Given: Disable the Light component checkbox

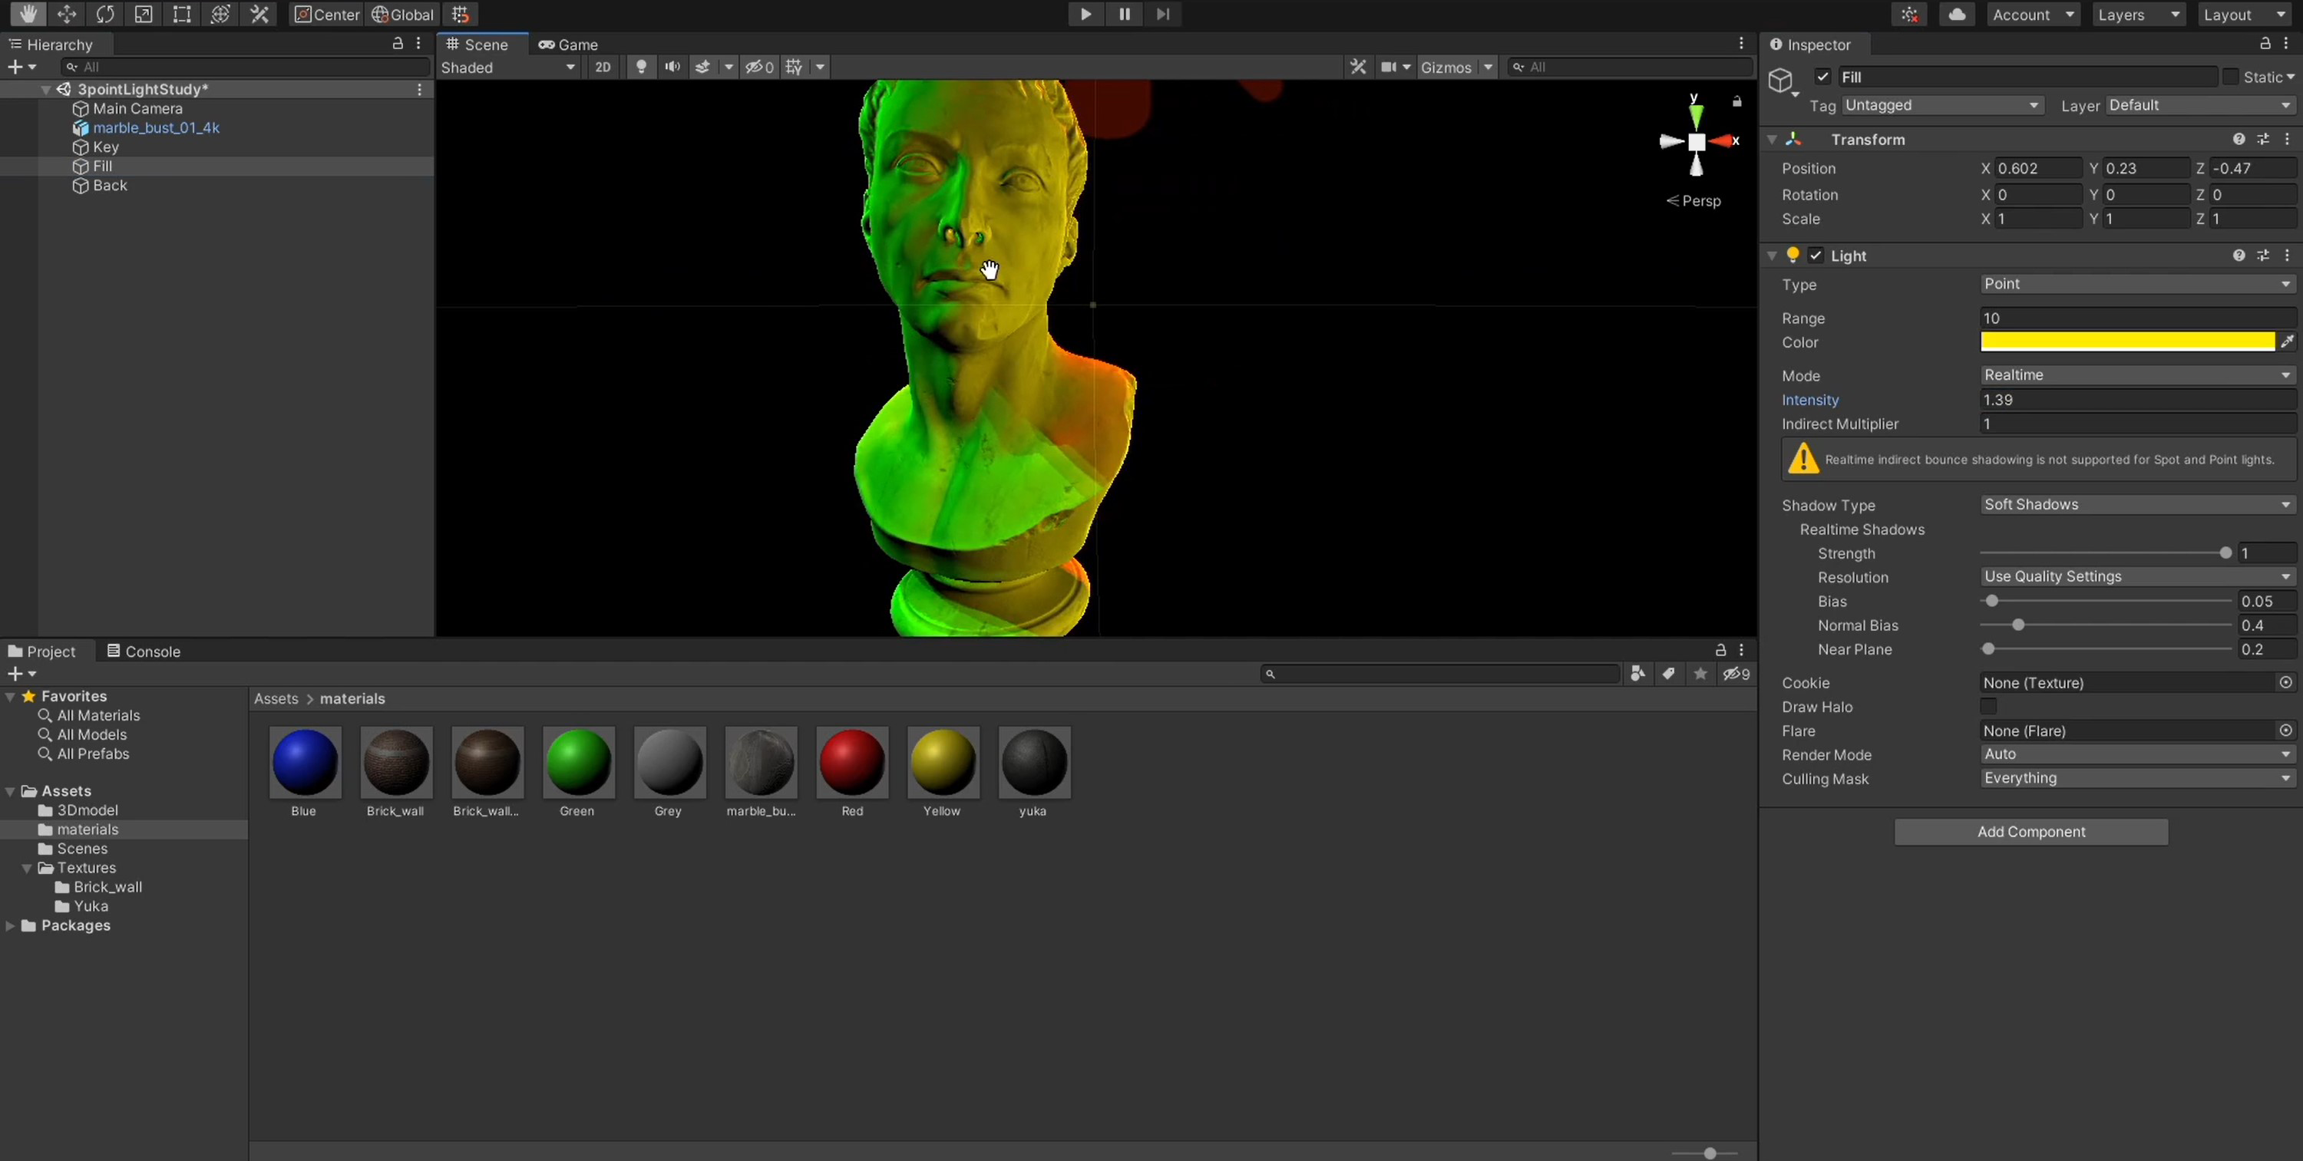Looking at the screenshot, I should point(1815,256).
